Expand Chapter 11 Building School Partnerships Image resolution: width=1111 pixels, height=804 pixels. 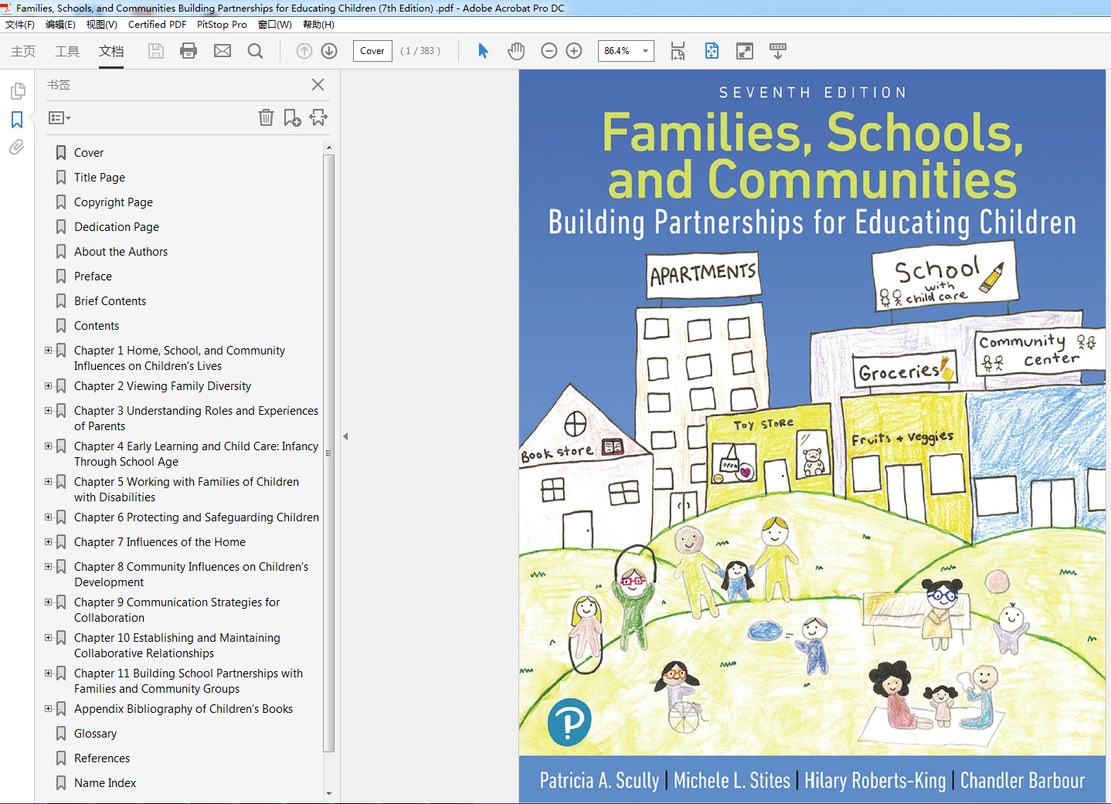pos(49,673)
